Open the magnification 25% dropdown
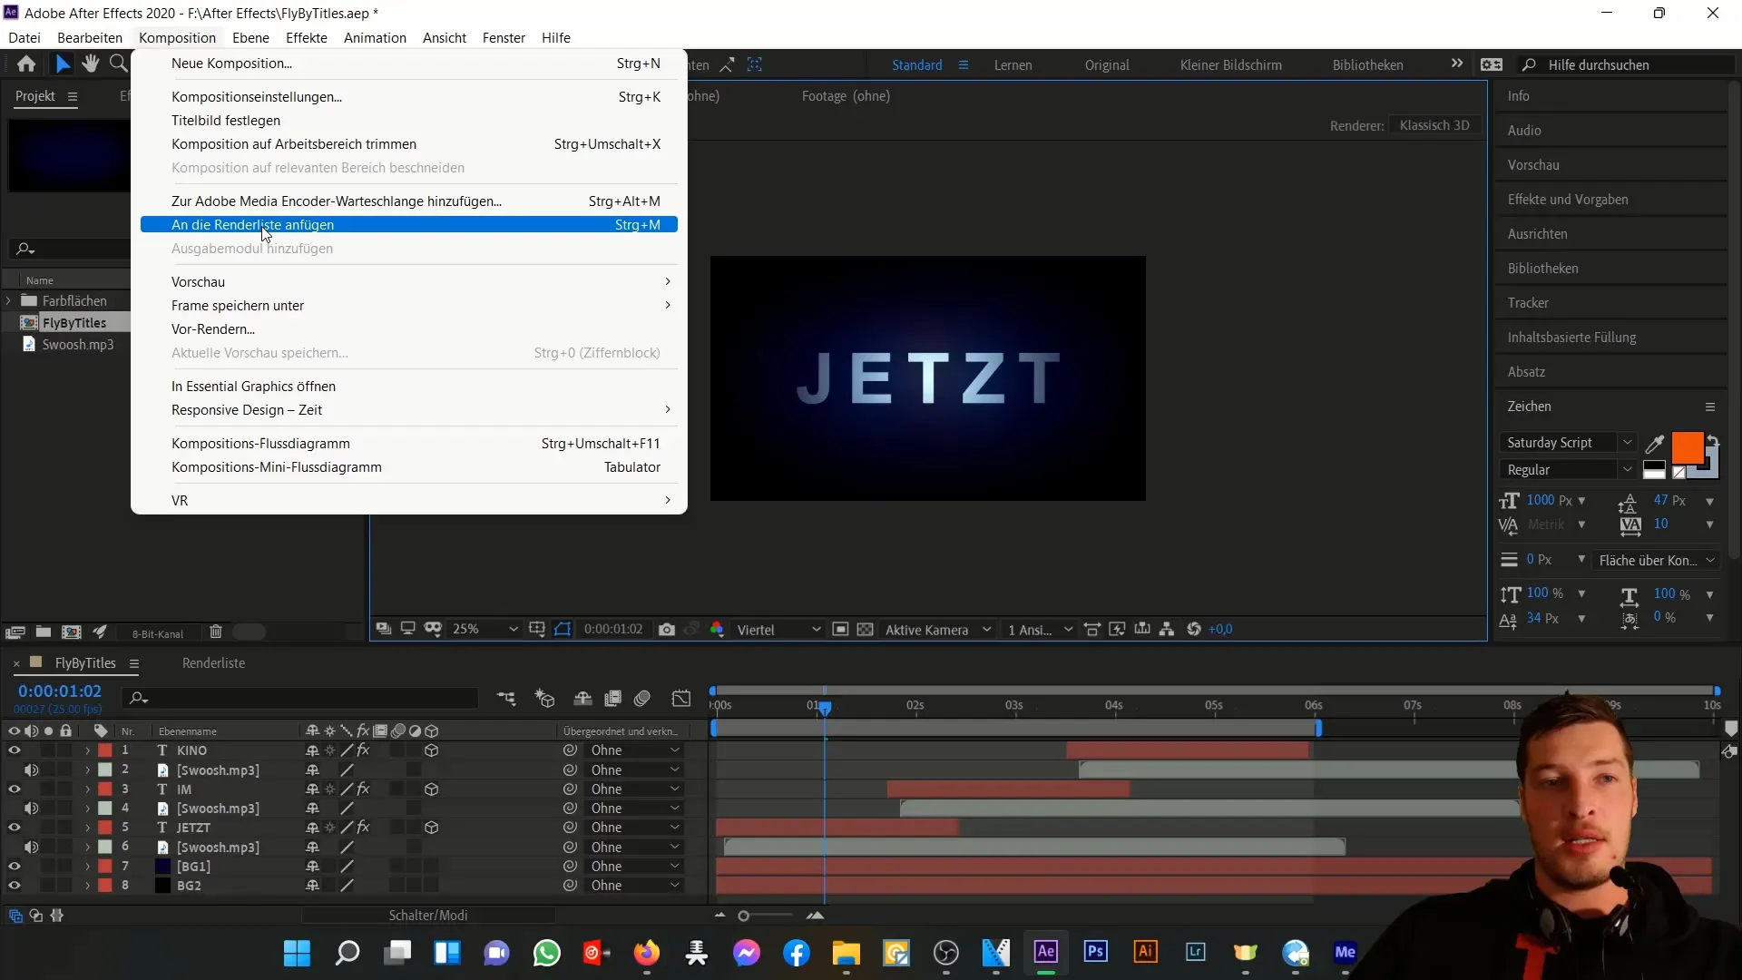 (x=484, y=630)
